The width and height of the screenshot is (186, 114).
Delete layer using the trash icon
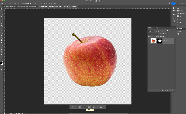coord(173,90)
